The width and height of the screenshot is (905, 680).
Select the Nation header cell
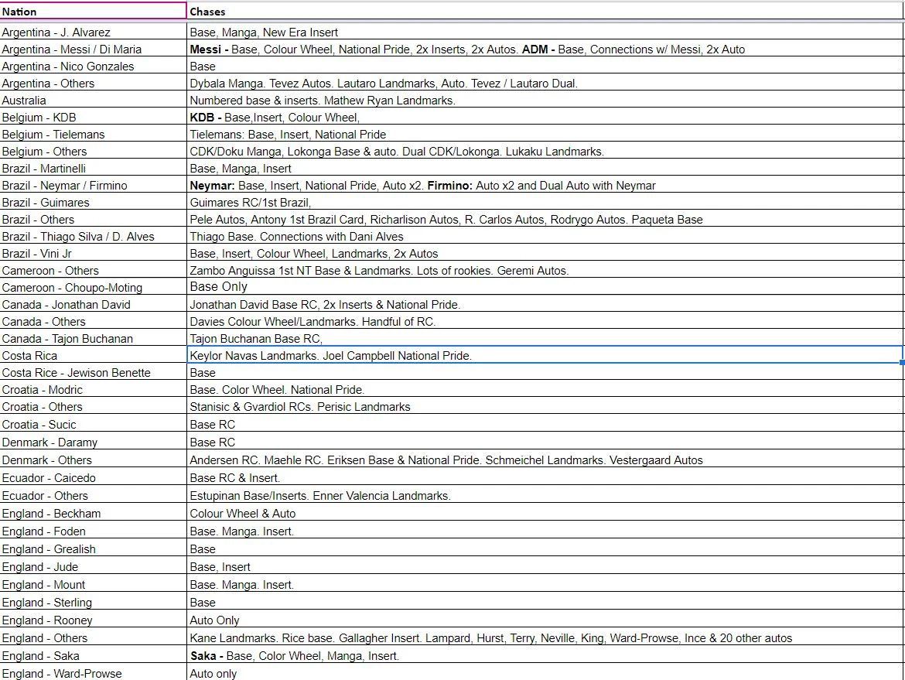(93, 11)
